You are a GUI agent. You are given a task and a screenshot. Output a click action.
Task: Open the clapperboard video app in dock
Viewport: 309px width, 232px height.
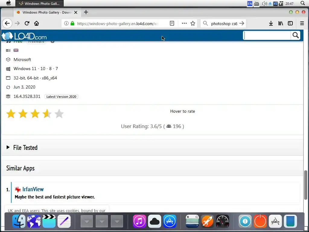click(49, 221)
